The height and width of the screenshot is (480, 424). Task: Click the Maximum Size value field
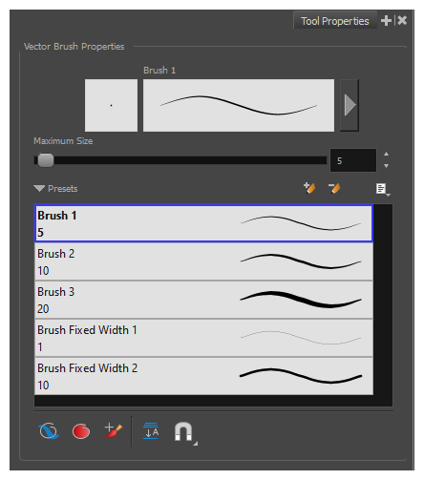(353, 160)
